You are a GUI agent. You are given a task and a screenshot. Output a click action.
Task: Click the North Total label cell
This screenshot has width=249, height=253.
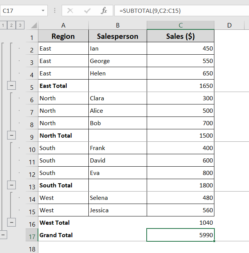tap(64, 135)
